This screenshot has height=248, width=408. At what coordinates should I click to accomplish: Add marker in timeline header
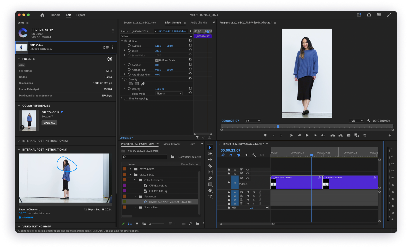point(246,155)
